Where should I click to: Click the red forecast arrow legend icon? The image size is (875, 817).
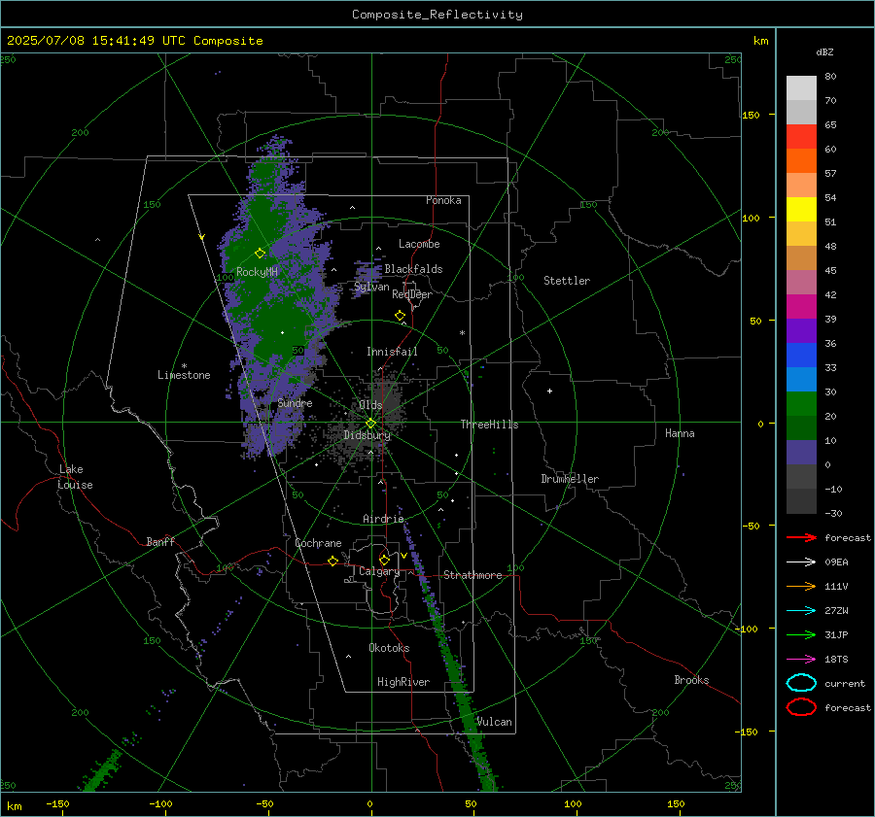point(801,537)
